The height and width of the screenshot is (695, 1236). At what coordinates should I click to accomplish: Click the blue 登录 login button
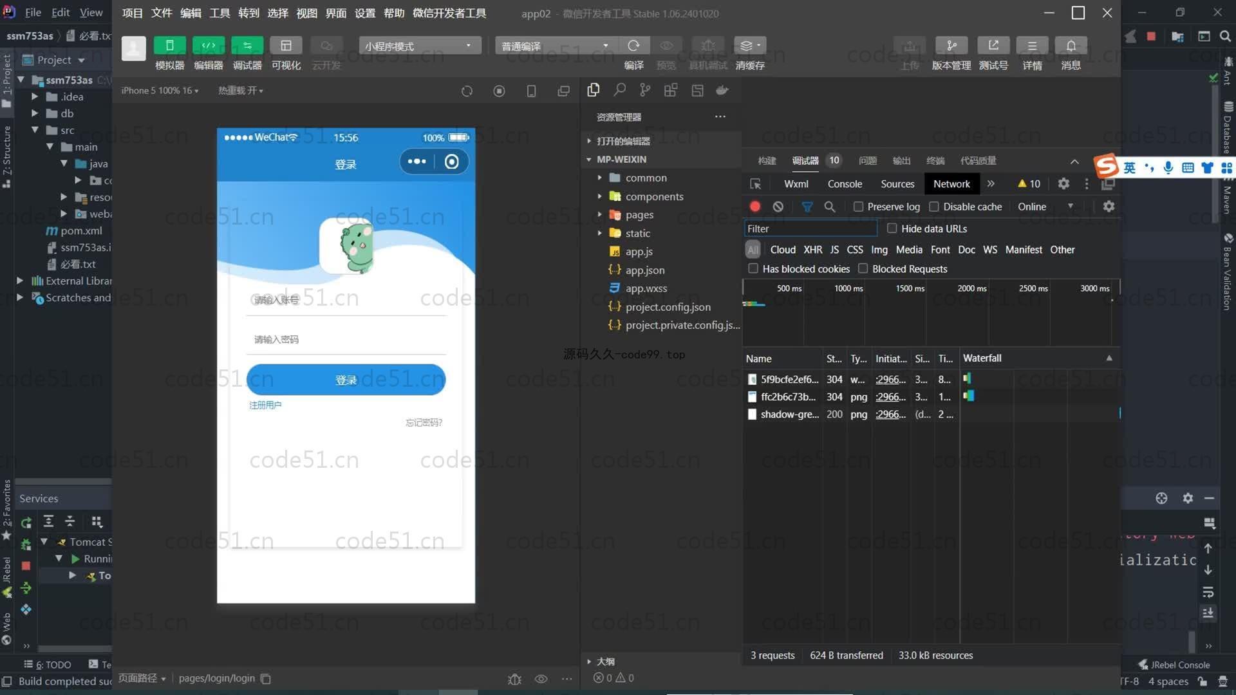point(346,380)
